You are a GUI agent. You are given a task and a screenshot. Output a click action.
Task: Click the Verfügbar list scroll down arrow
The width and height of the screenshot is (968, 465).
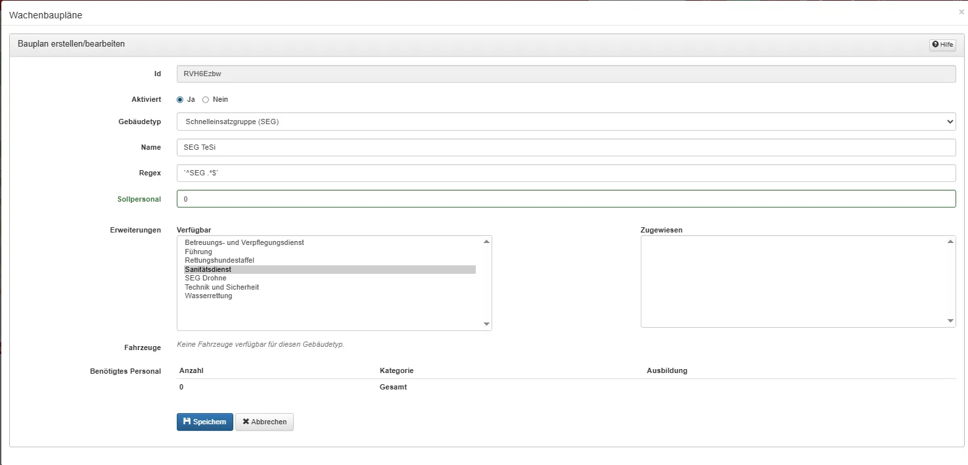pos(486,324)
